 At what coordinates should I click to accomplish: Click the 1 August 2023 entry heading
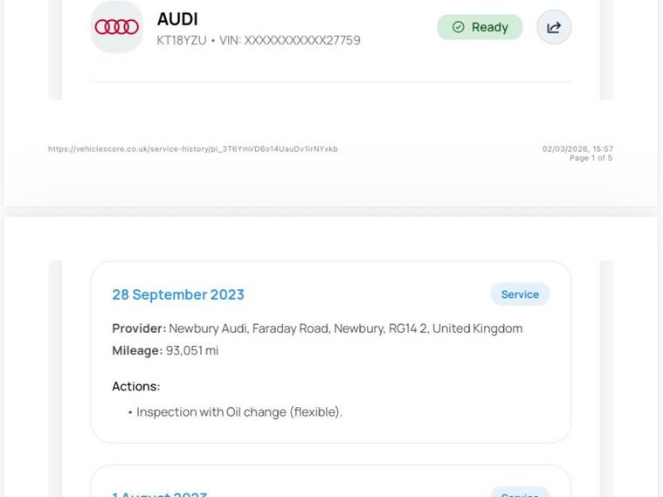(160, 494)
